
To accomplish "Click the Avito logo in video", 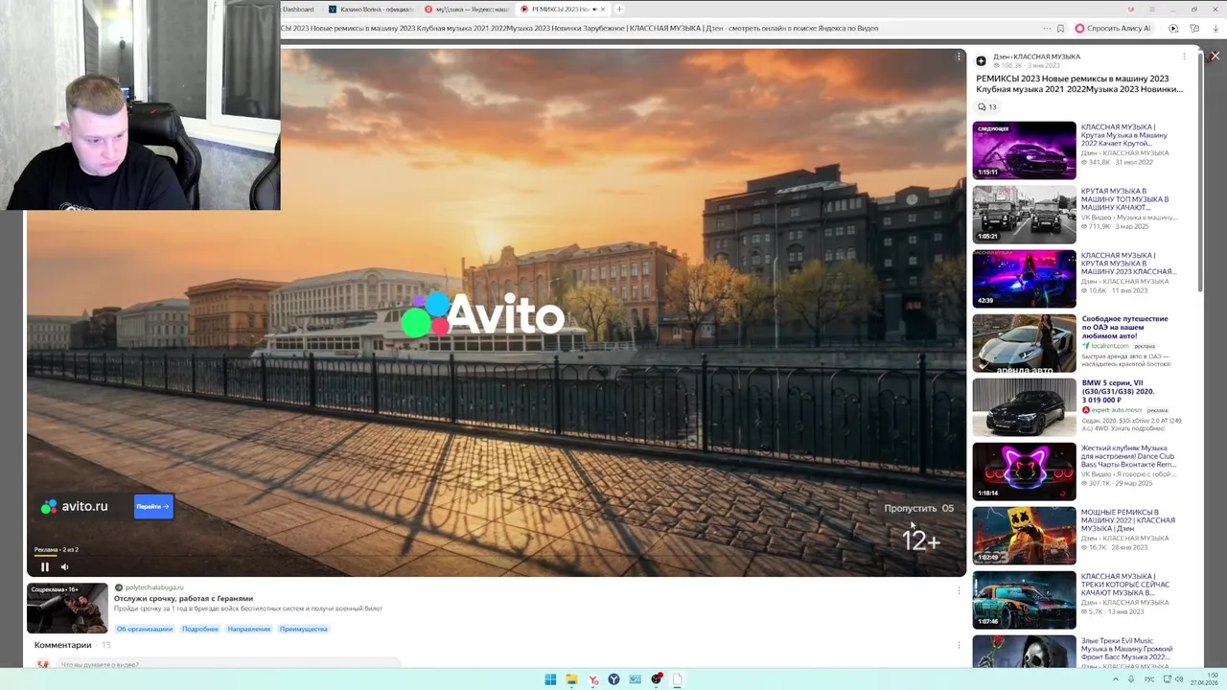I will coord(482,314).
